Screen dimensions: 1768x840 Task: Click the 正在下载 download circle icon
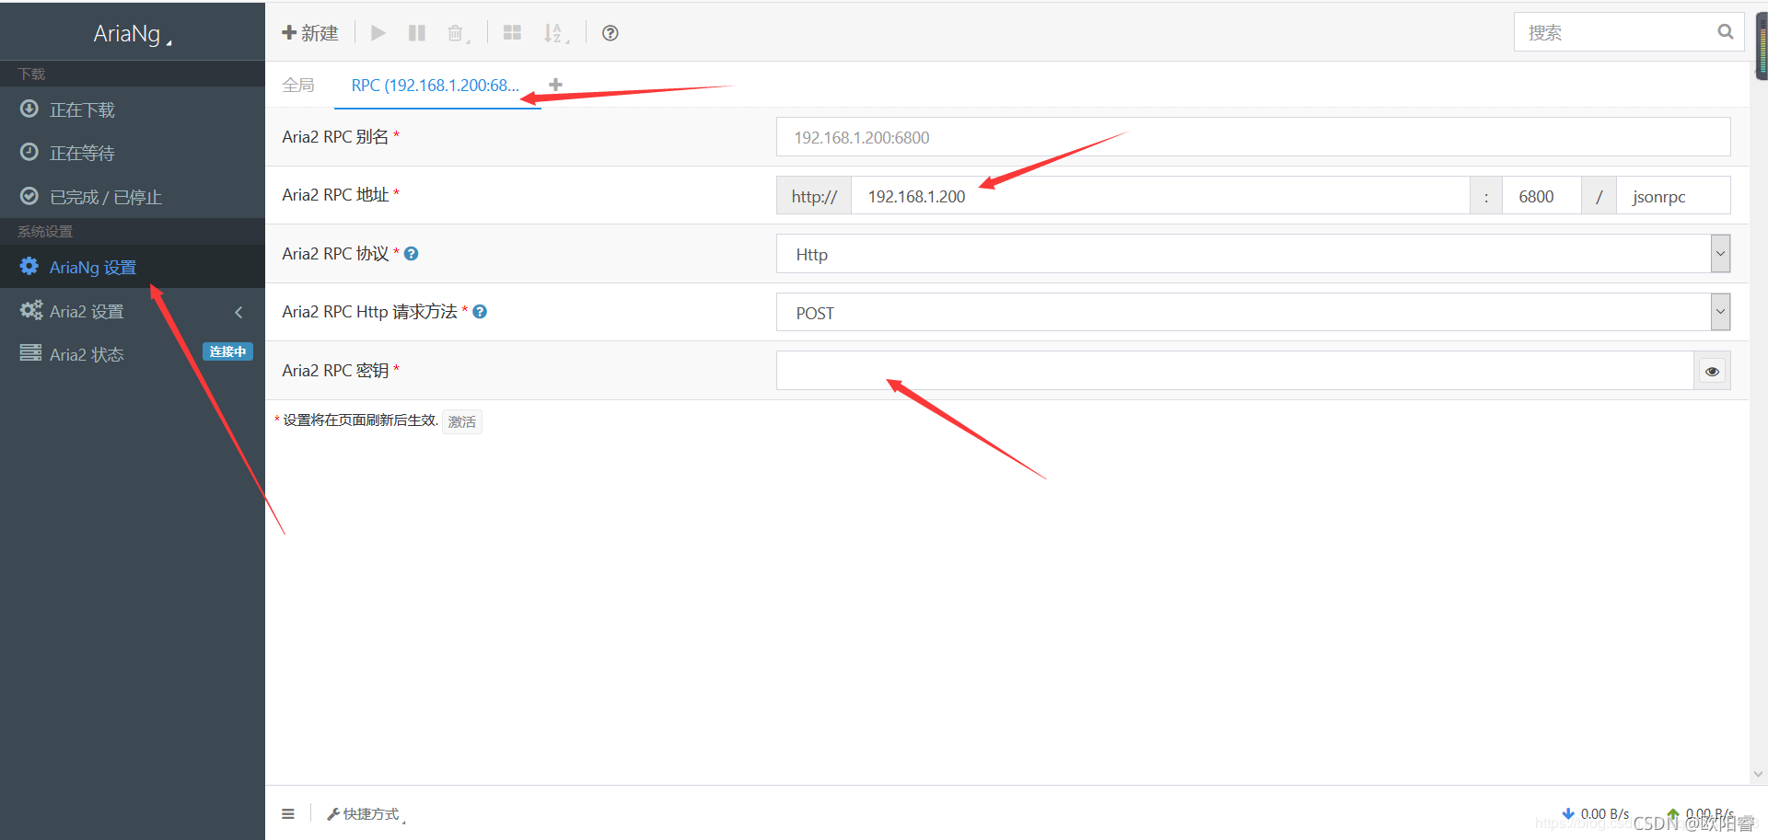click(x=29, y=109)
